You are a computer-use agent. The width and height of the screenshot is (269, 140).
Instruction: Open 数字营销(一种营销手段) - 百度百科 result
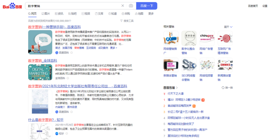tap(54, 27)
